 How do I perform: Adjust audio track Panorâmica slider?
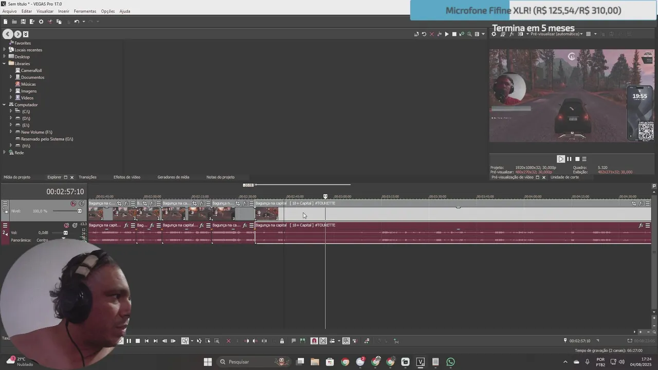(64, 238)
